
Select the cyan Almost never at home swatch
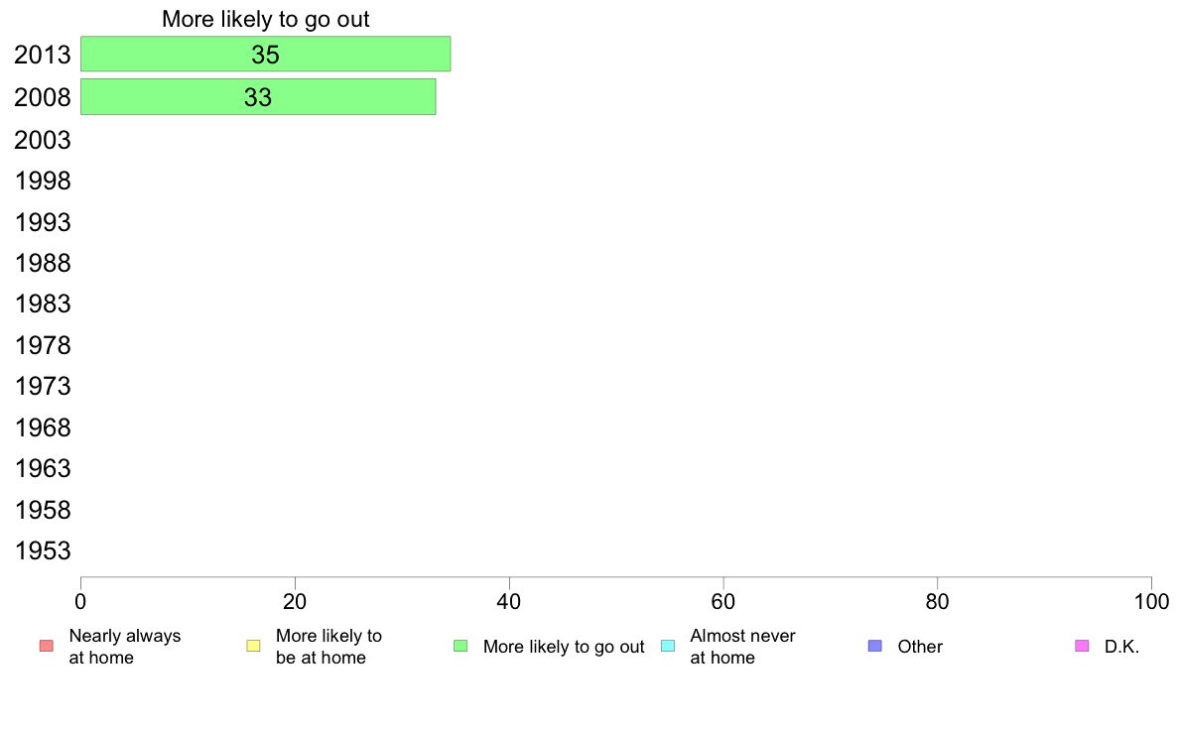668,646
